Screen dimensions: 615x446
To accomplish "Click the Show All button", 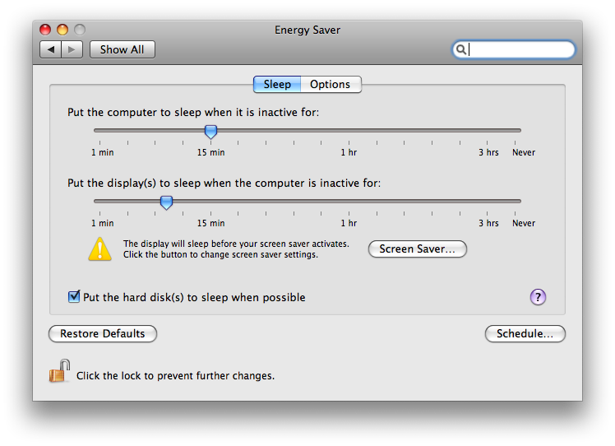I will tap(123, 50).
